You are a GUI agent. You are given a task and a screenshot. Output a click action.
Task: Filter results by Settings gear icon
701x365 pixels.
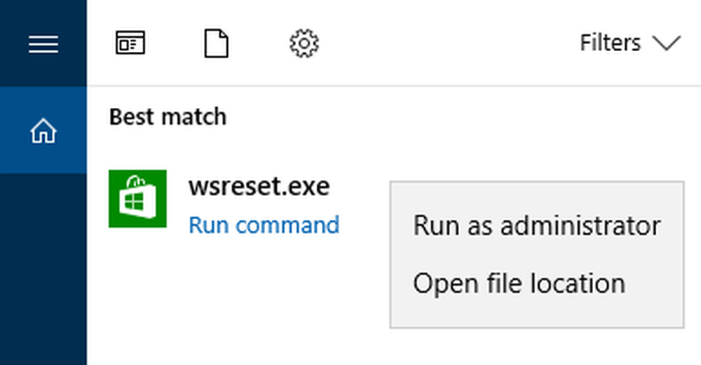(x=304, y=44)
